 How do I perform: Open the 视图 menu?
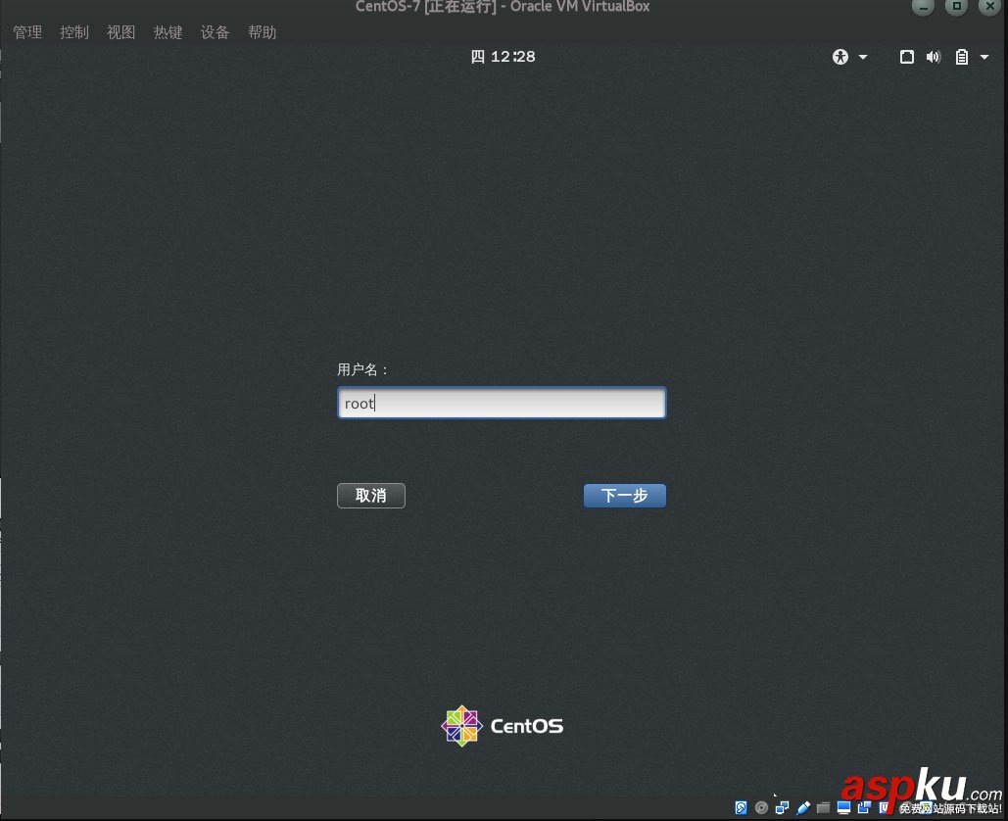tap(120, 31)
